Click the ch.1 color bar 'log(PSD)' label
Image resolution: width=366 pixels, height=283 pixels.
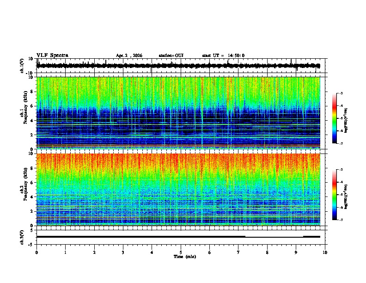346,121
